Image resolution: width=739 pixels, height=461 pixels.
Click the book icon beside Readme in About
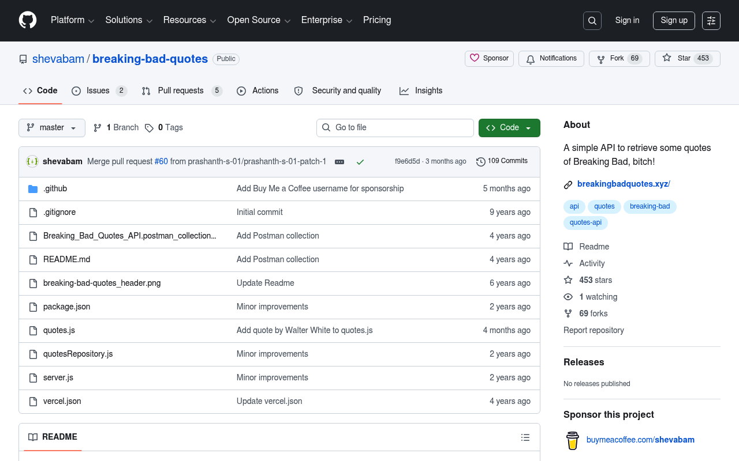click(x=568, y=247)
